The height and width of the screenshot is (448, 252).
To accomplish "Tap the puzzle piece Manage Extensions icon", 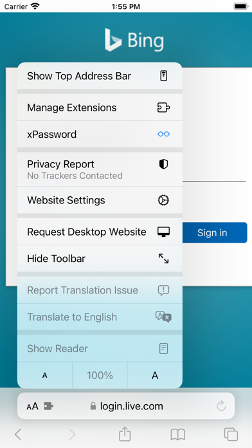I will [x=163, y=107].
